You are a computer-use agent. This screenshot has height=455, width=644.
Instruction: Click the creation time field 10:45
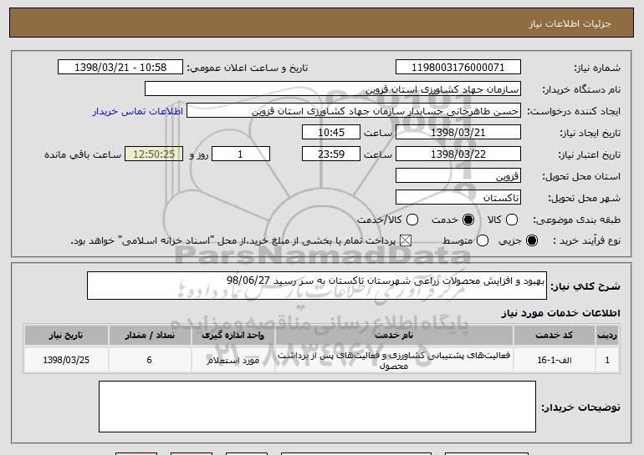click(331, 133)
